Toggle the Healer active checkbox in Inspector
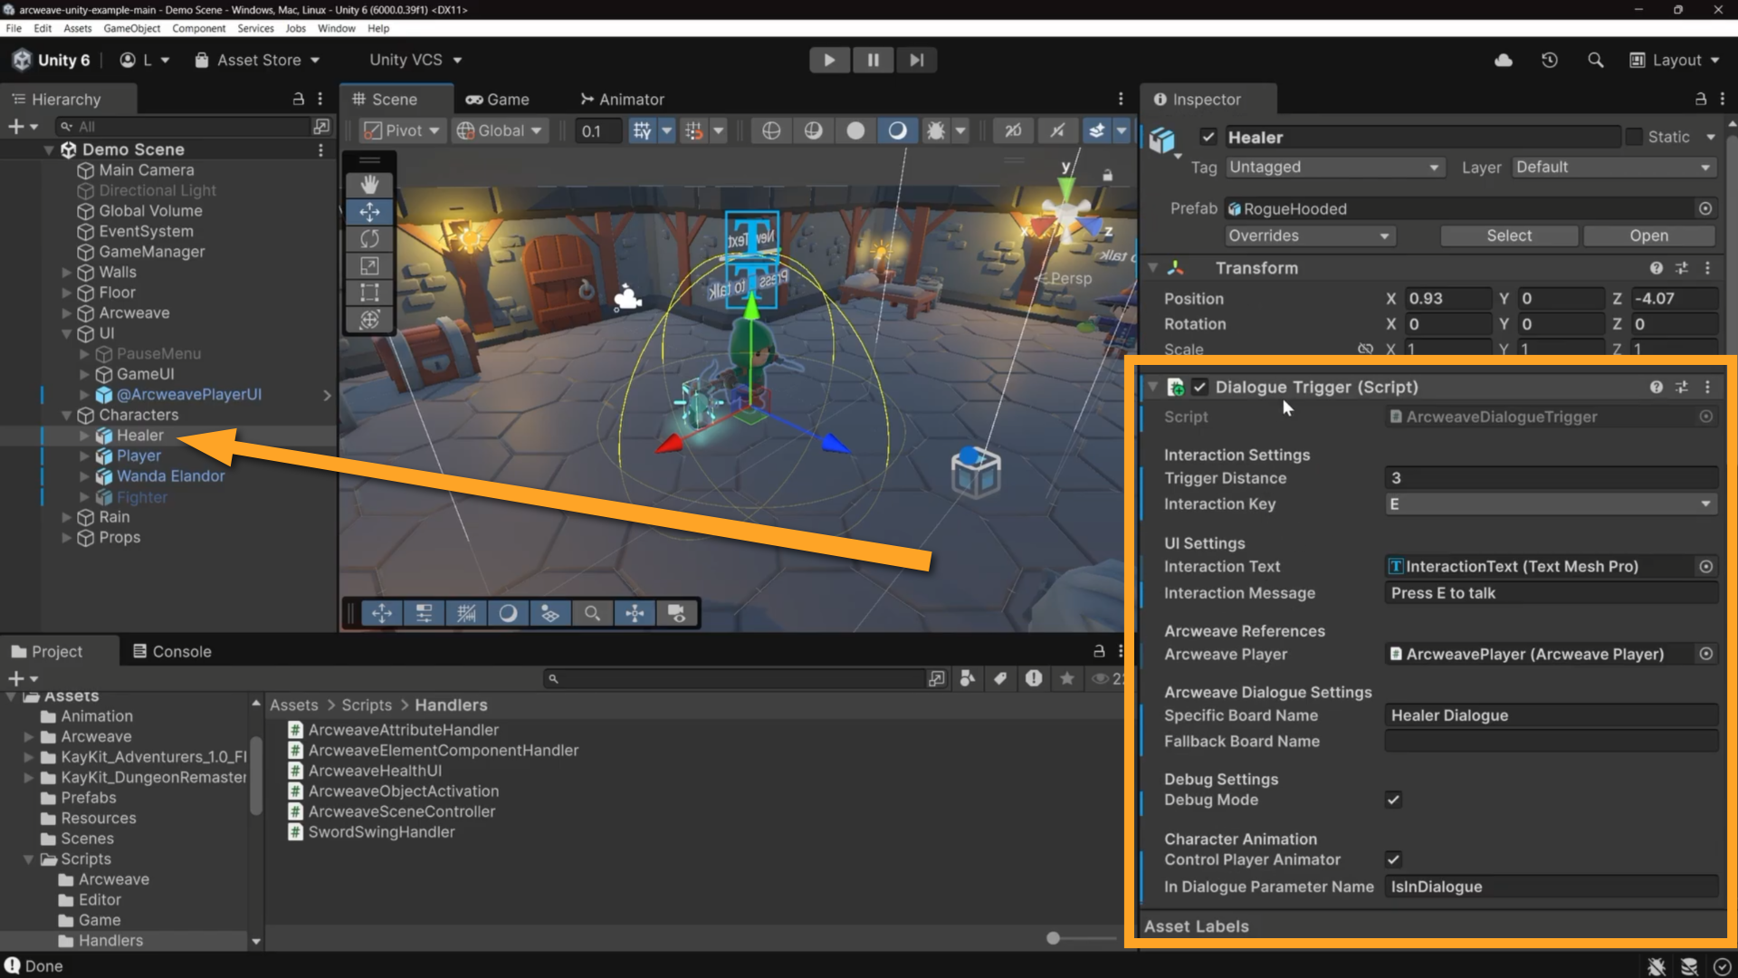The width and height of the screenshot is (1738, 978). click(x=1208, y=137)
